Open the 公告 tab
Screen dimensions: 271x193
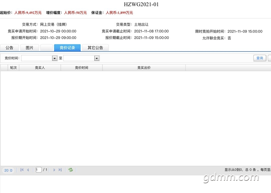coord(9,48)
